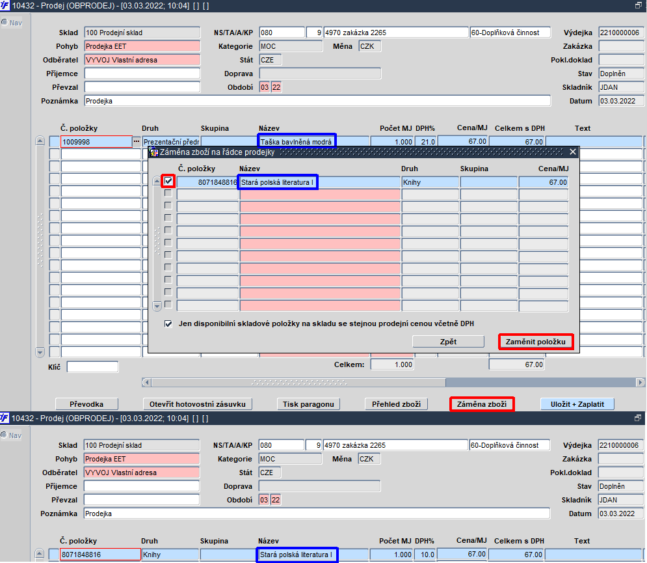
Task: Click the Záměna zboží button
Action: click(x=482, y=404)
